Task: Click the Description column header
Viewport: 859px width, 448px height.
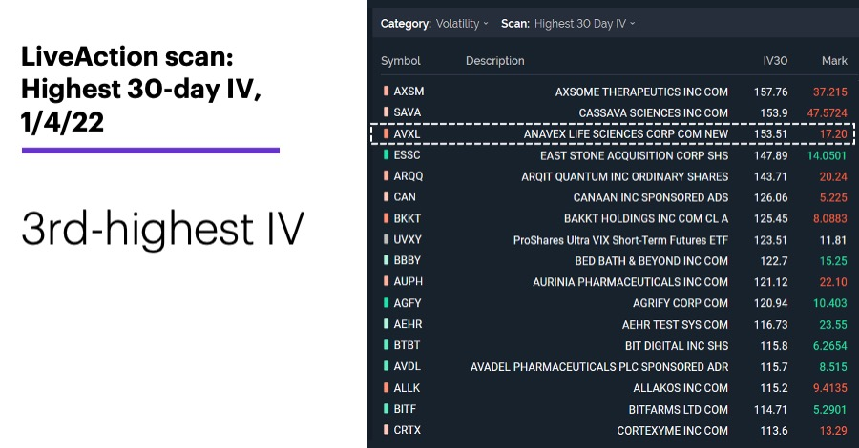Action: pos(494,61)
